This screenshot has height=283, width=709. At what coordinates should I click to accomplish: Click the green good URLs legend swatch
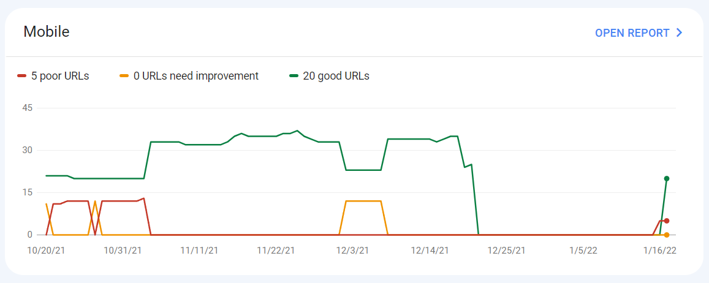point(294,76)
